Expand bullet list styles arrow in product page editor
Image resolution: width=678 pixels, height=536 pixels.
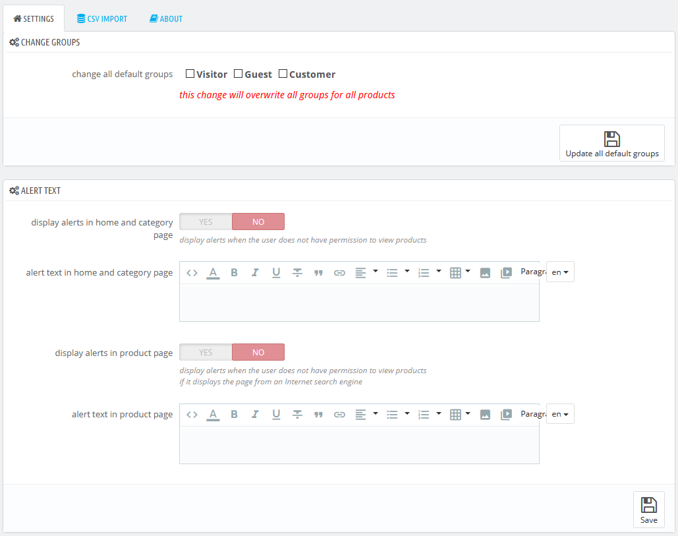coord(407,413)
